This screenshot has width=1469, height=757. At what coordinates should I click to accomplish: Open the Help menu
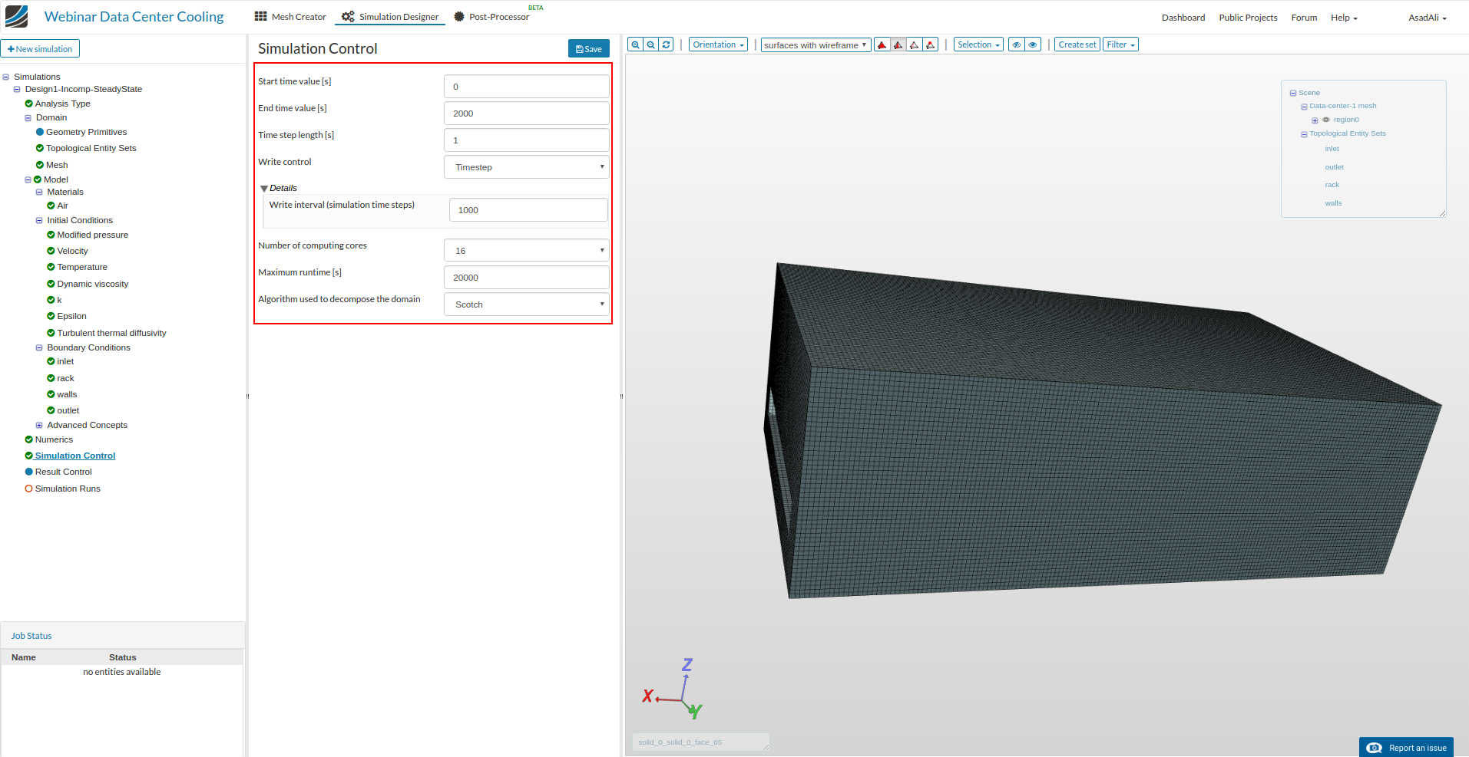tap(1344, 18)
